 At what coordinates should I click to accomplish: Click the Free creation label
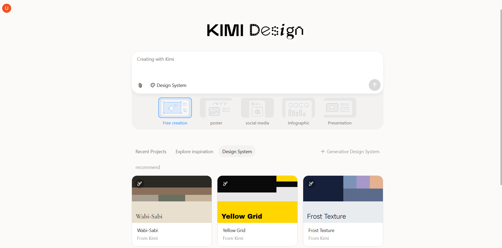(x=175, y=123)
